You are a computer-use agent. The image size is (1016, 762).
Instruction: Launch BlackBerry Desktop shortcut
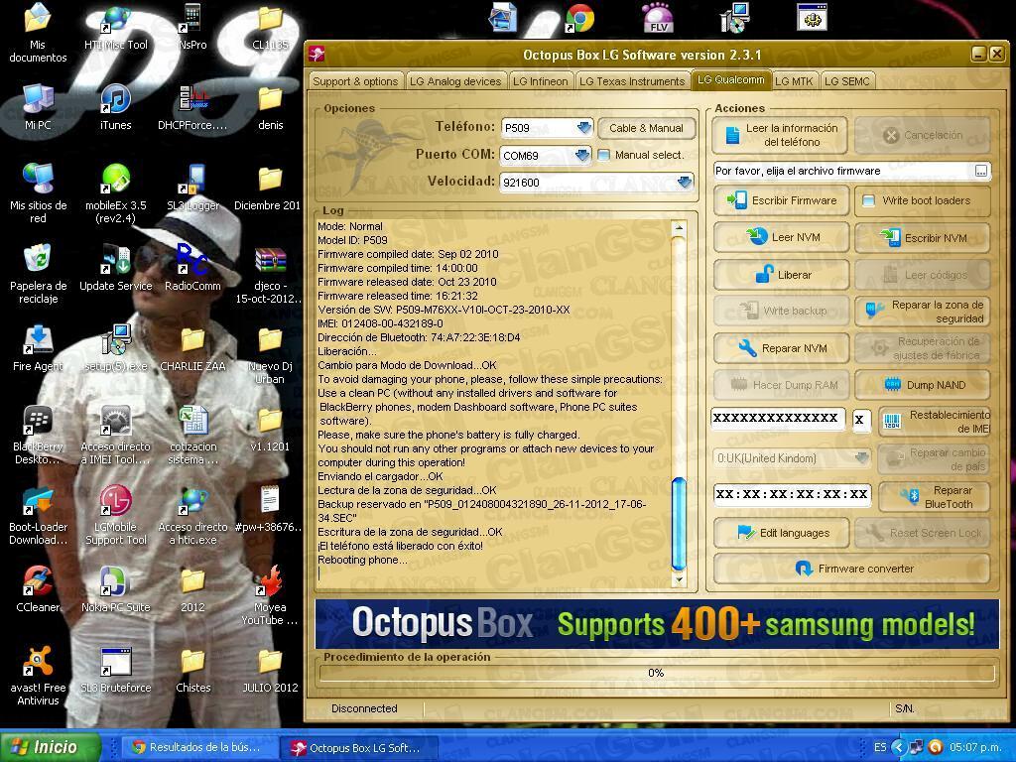[38, 435]
